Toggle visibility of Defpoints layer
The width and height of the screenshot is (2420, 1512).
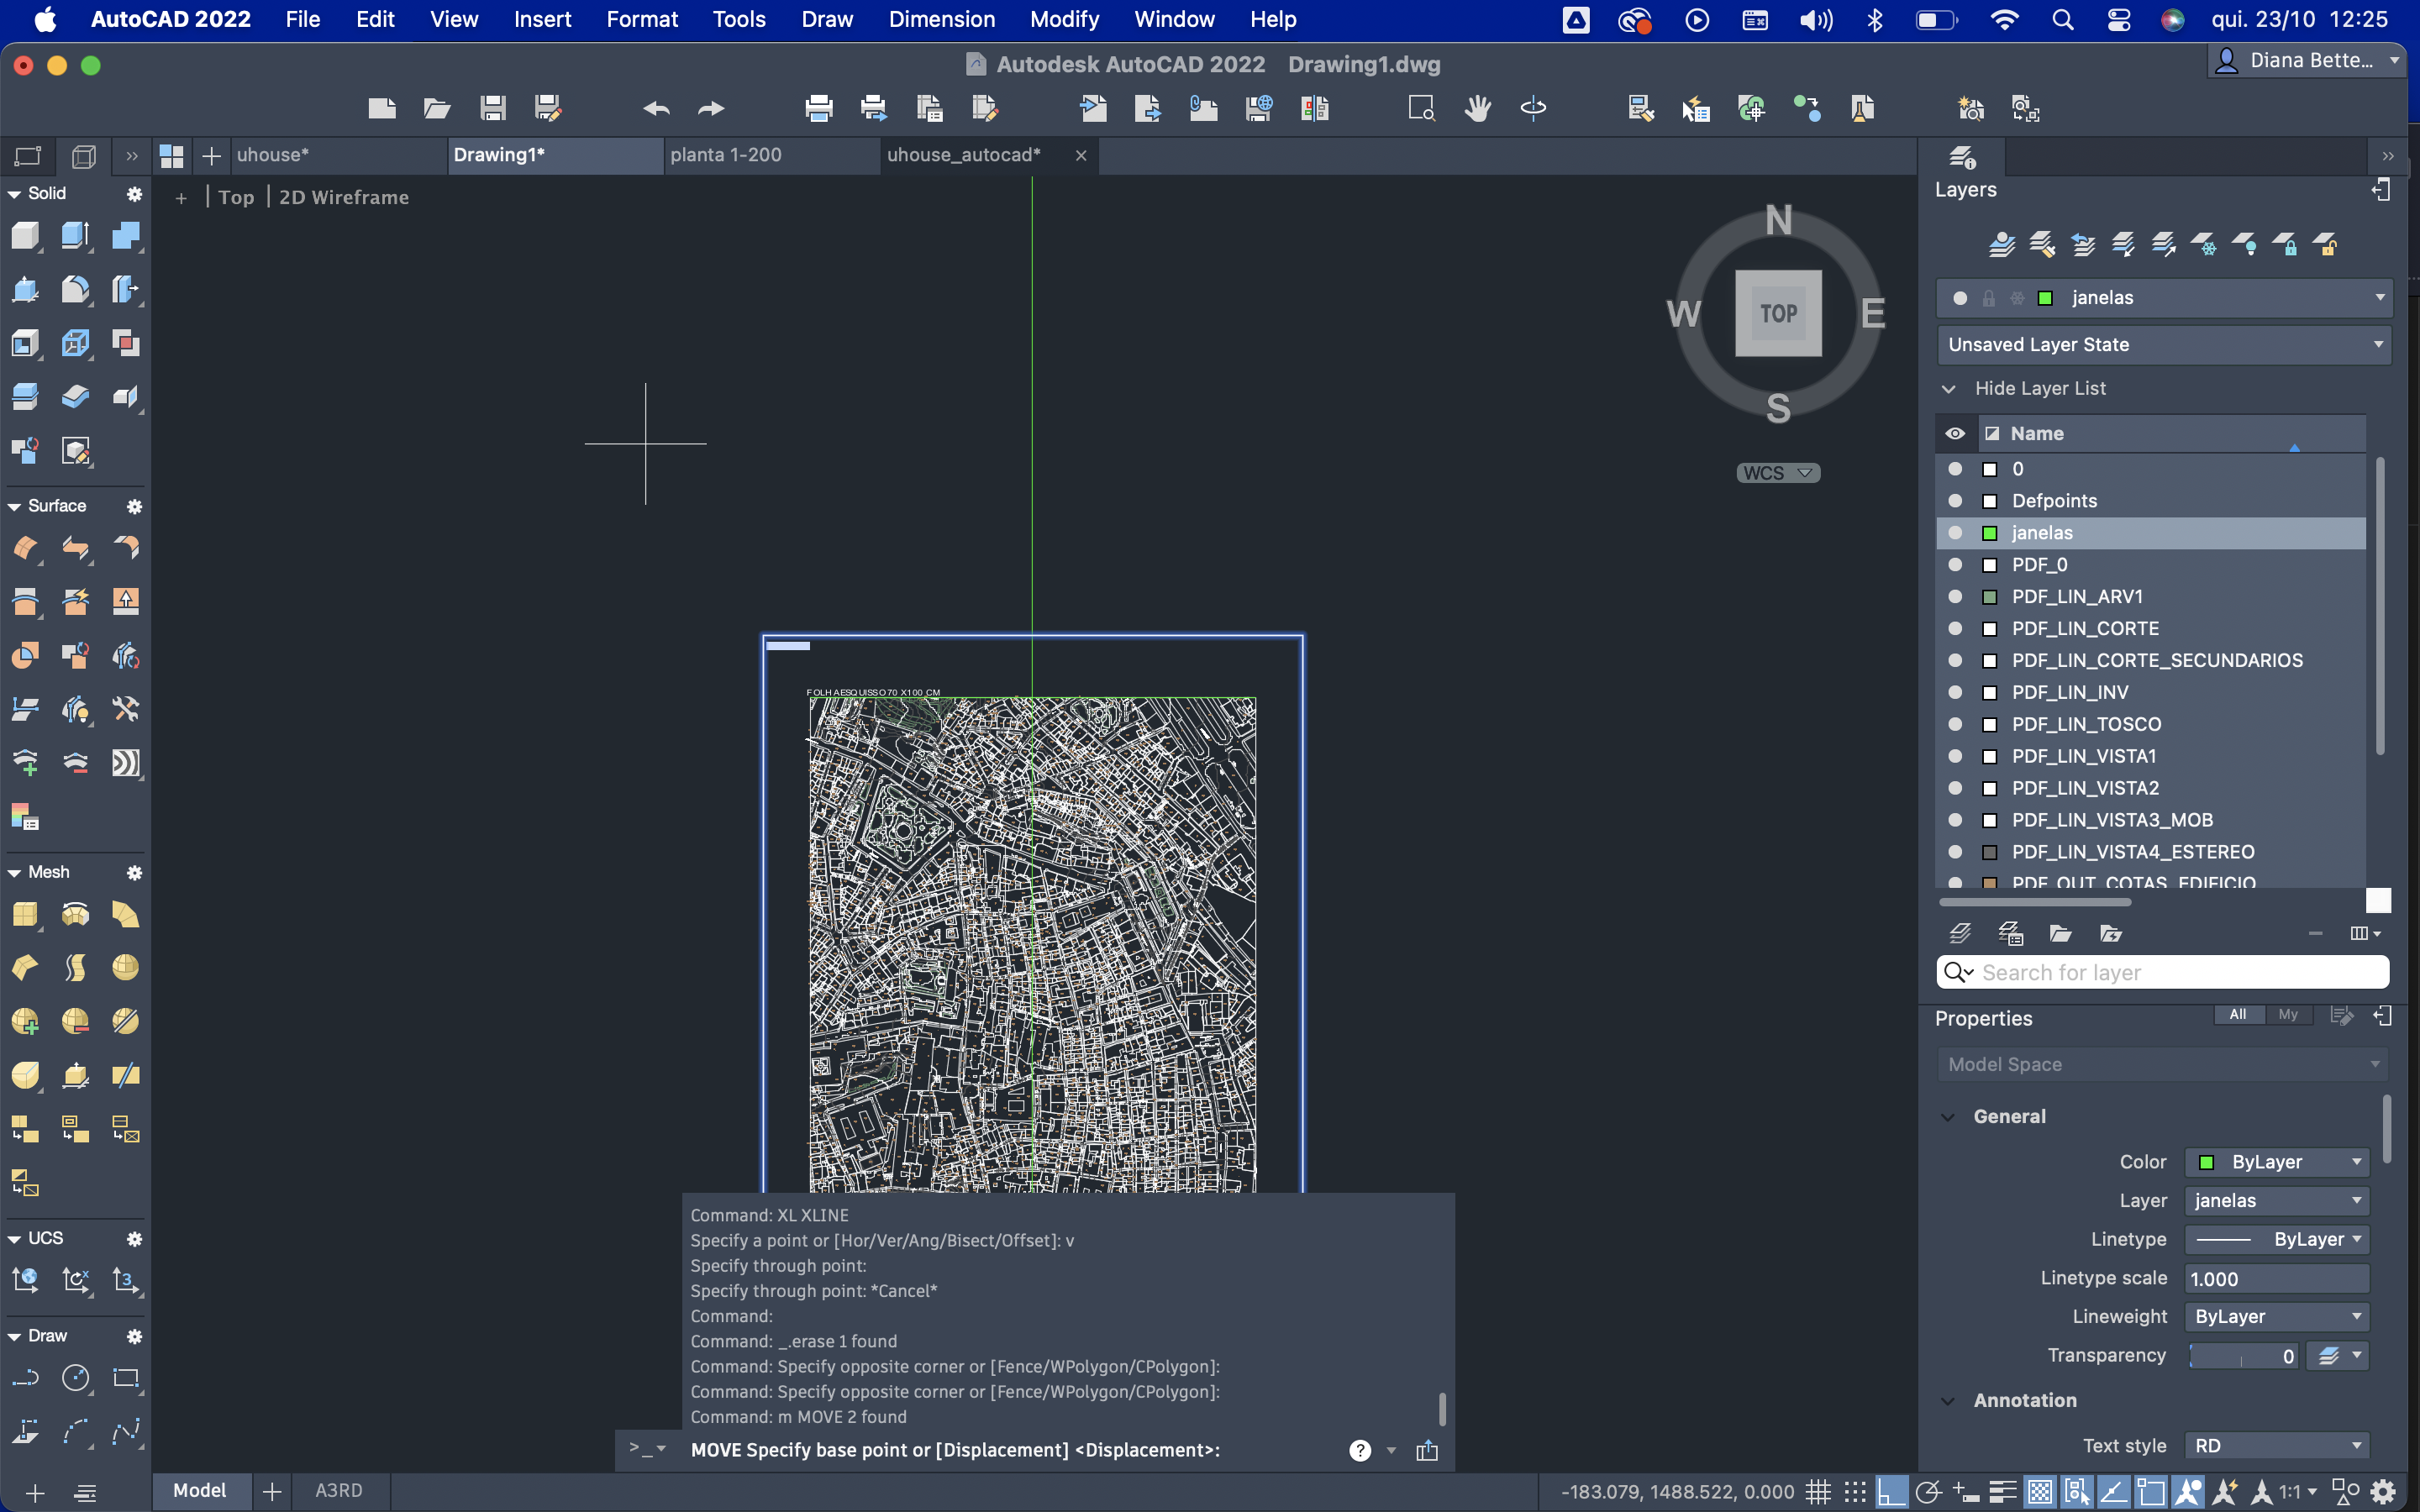click(1955, 500)
